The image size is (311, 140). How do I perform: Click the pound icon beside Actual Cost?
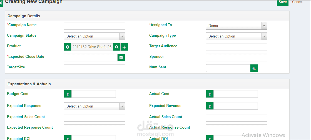click(x=210, y=94)
